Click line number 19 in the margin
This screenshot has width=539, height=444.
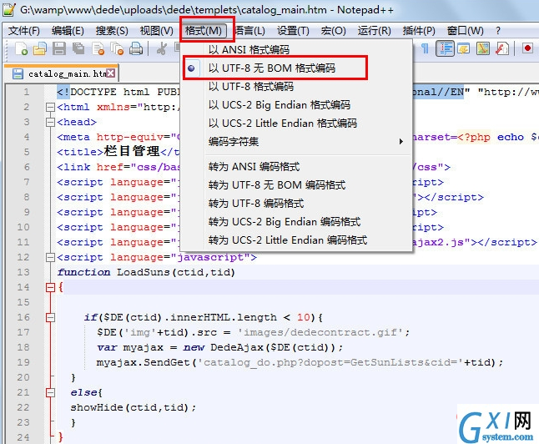tap(23, 362)
